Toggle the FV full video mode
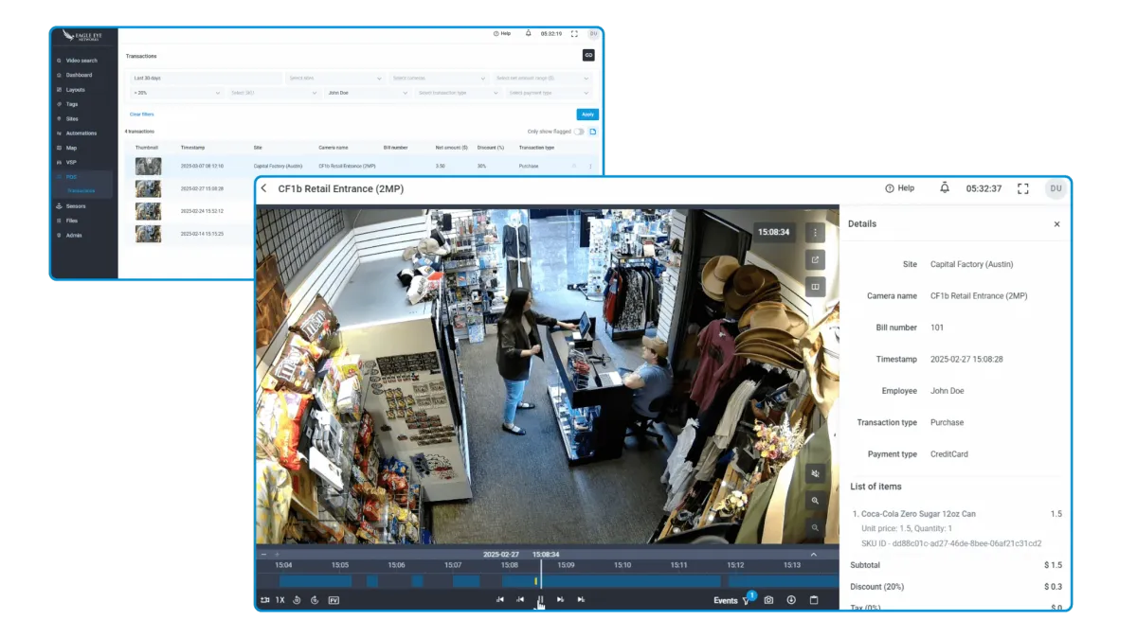 click(x=334, y=600)
